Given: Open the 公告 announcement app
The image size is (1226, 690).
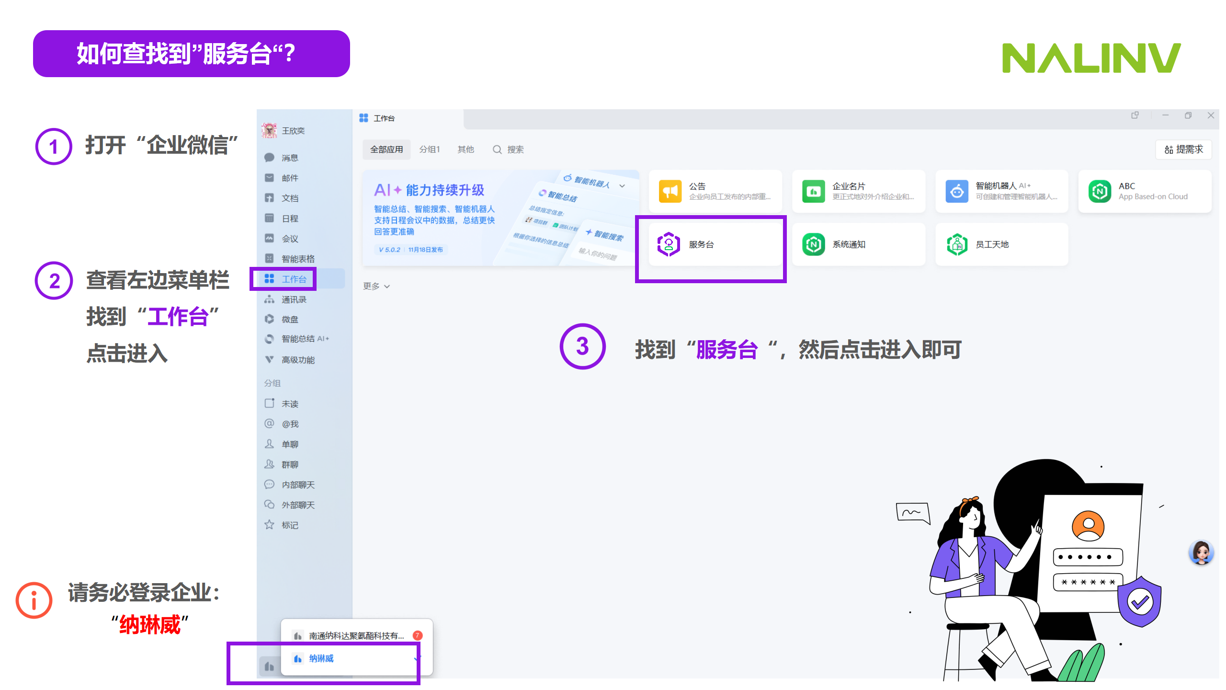Looking at the screenshot, I should (715, 191).
